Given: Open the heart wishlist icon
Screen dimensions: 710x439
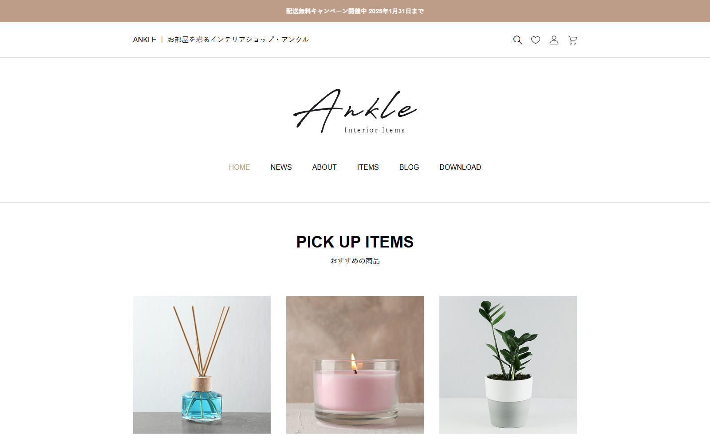Looking at the screenshot, I should point(536,40).
